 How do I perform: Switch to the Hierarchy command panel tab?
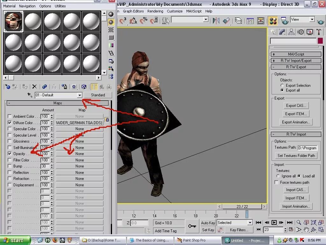[291, 32]
